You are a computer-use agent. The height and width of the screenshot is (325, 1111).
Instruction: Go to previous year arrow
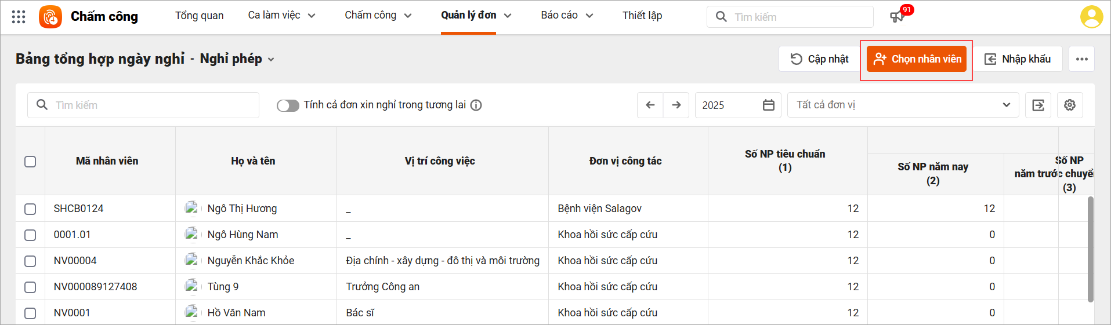pyautogui.click(x=650, y=105)
